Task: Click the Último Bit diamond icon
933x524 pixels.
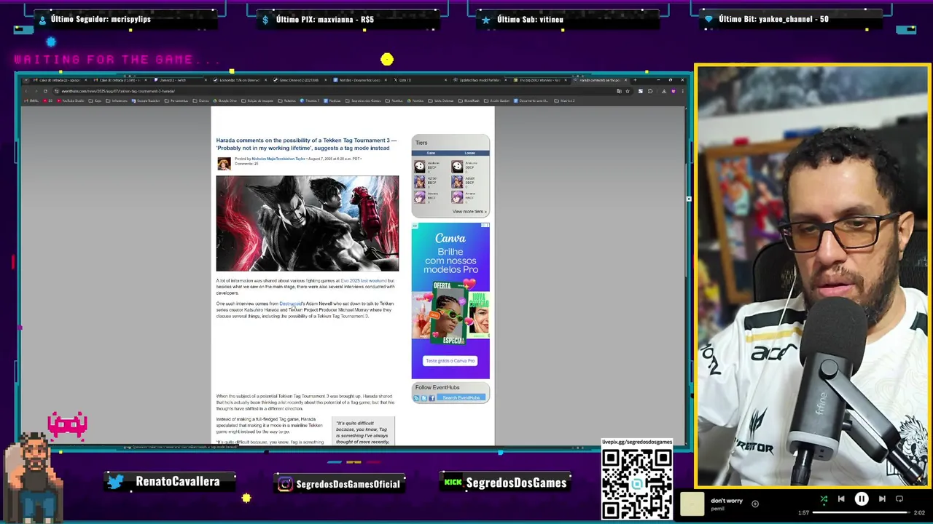Action: [708, 20]
